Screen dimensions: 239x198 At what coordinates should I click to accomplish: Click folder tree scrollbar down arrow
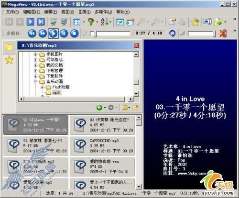(136, 94)
